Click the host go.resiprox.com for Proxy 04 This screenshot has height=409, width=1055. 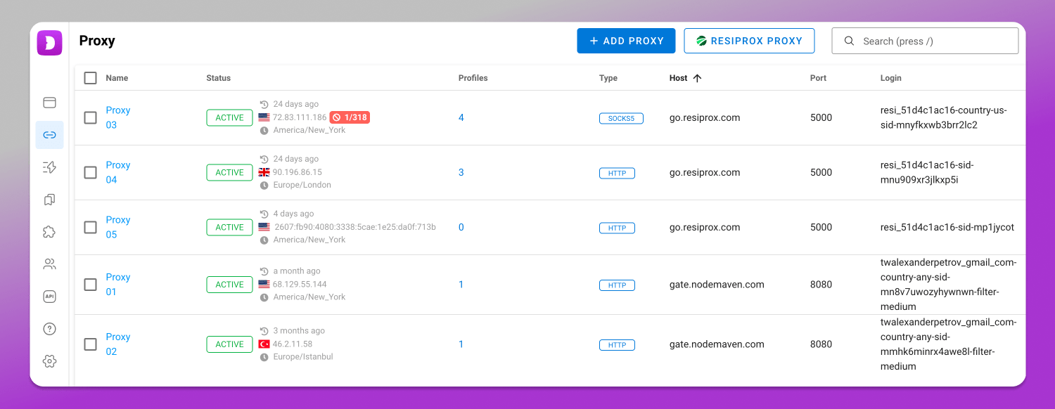705,172
